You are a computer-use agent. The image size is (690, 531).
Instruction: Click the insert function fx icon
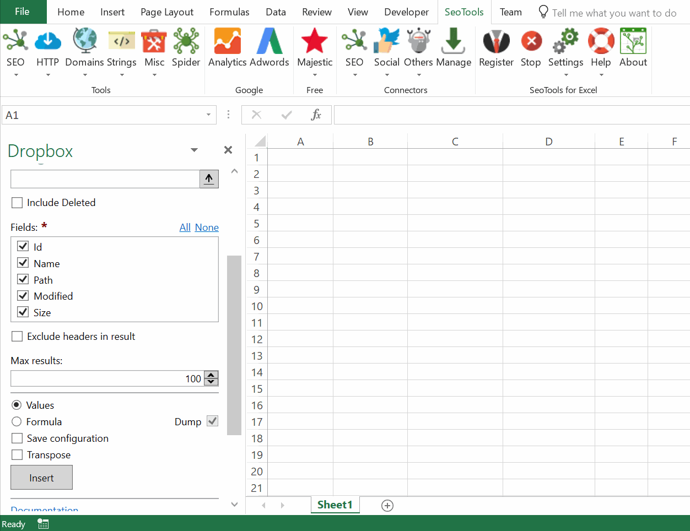pos(316,115)
